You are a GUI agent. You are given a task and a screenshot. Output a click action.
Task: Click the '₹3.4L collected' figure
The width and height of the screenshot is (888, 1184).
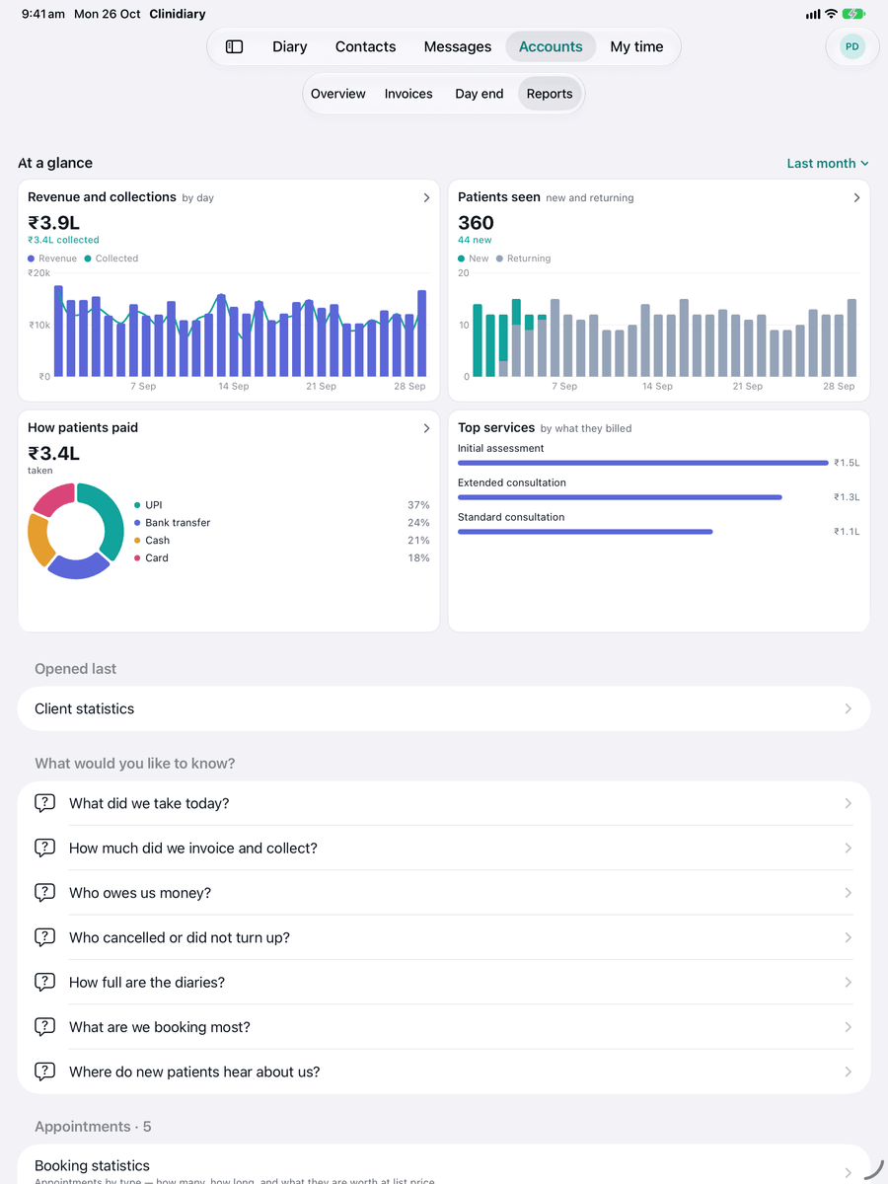[63, 240]
